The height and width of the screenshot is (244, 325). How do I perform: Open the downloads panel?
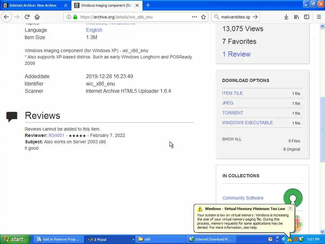286,17
